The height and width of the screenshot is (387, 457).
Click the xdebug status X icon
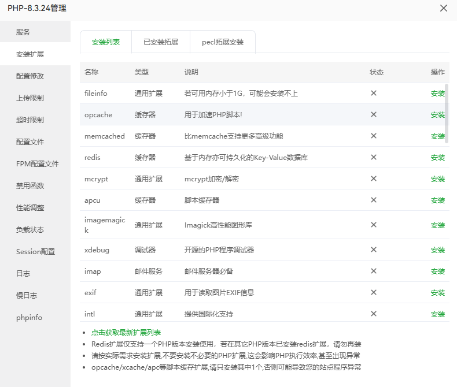click(373, 250)
